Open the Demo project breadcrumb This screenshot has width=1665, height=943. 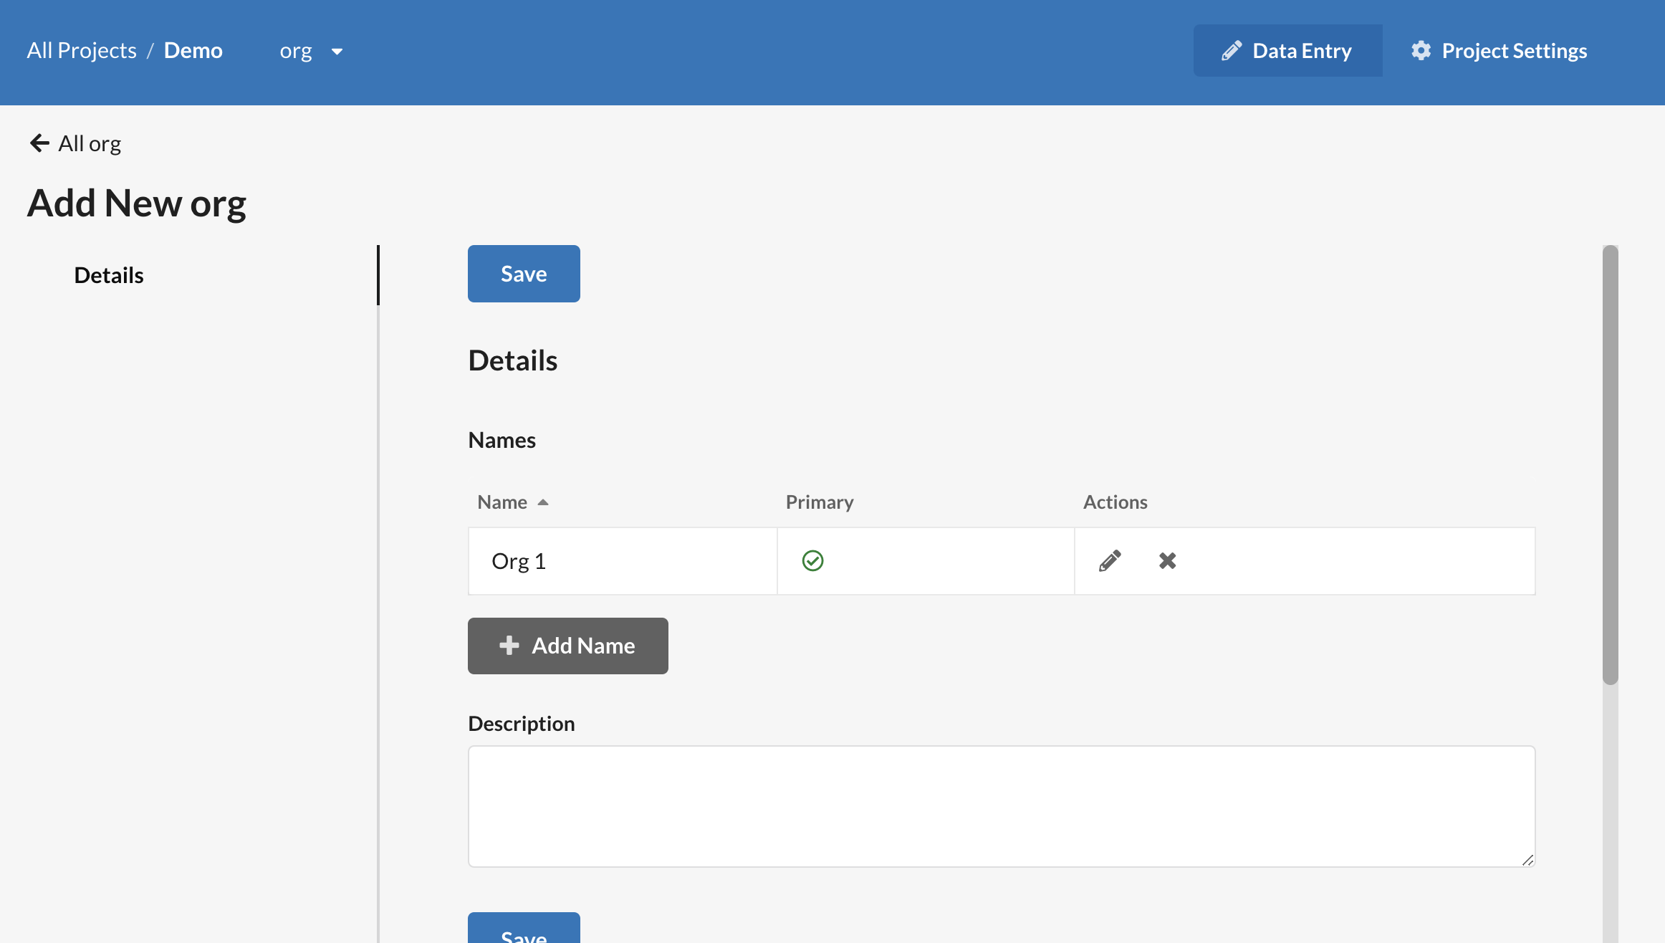pyautogui.click(x=193, y=50)
